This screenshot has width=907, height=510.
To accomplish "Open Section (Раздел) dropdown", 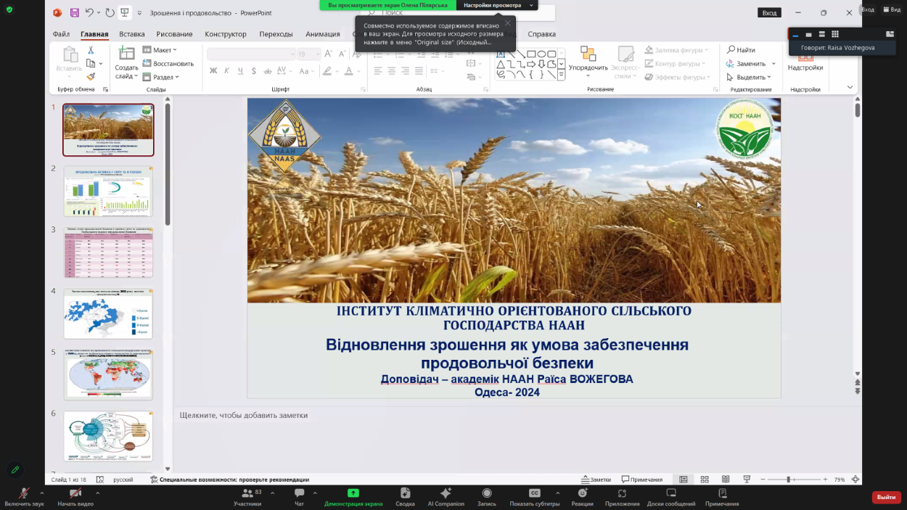I will [161, 77].
